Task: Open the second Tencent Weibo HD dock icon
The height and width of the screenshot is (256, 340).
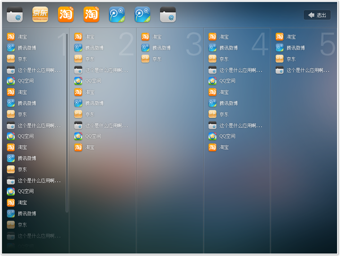Action: [142, 14]
